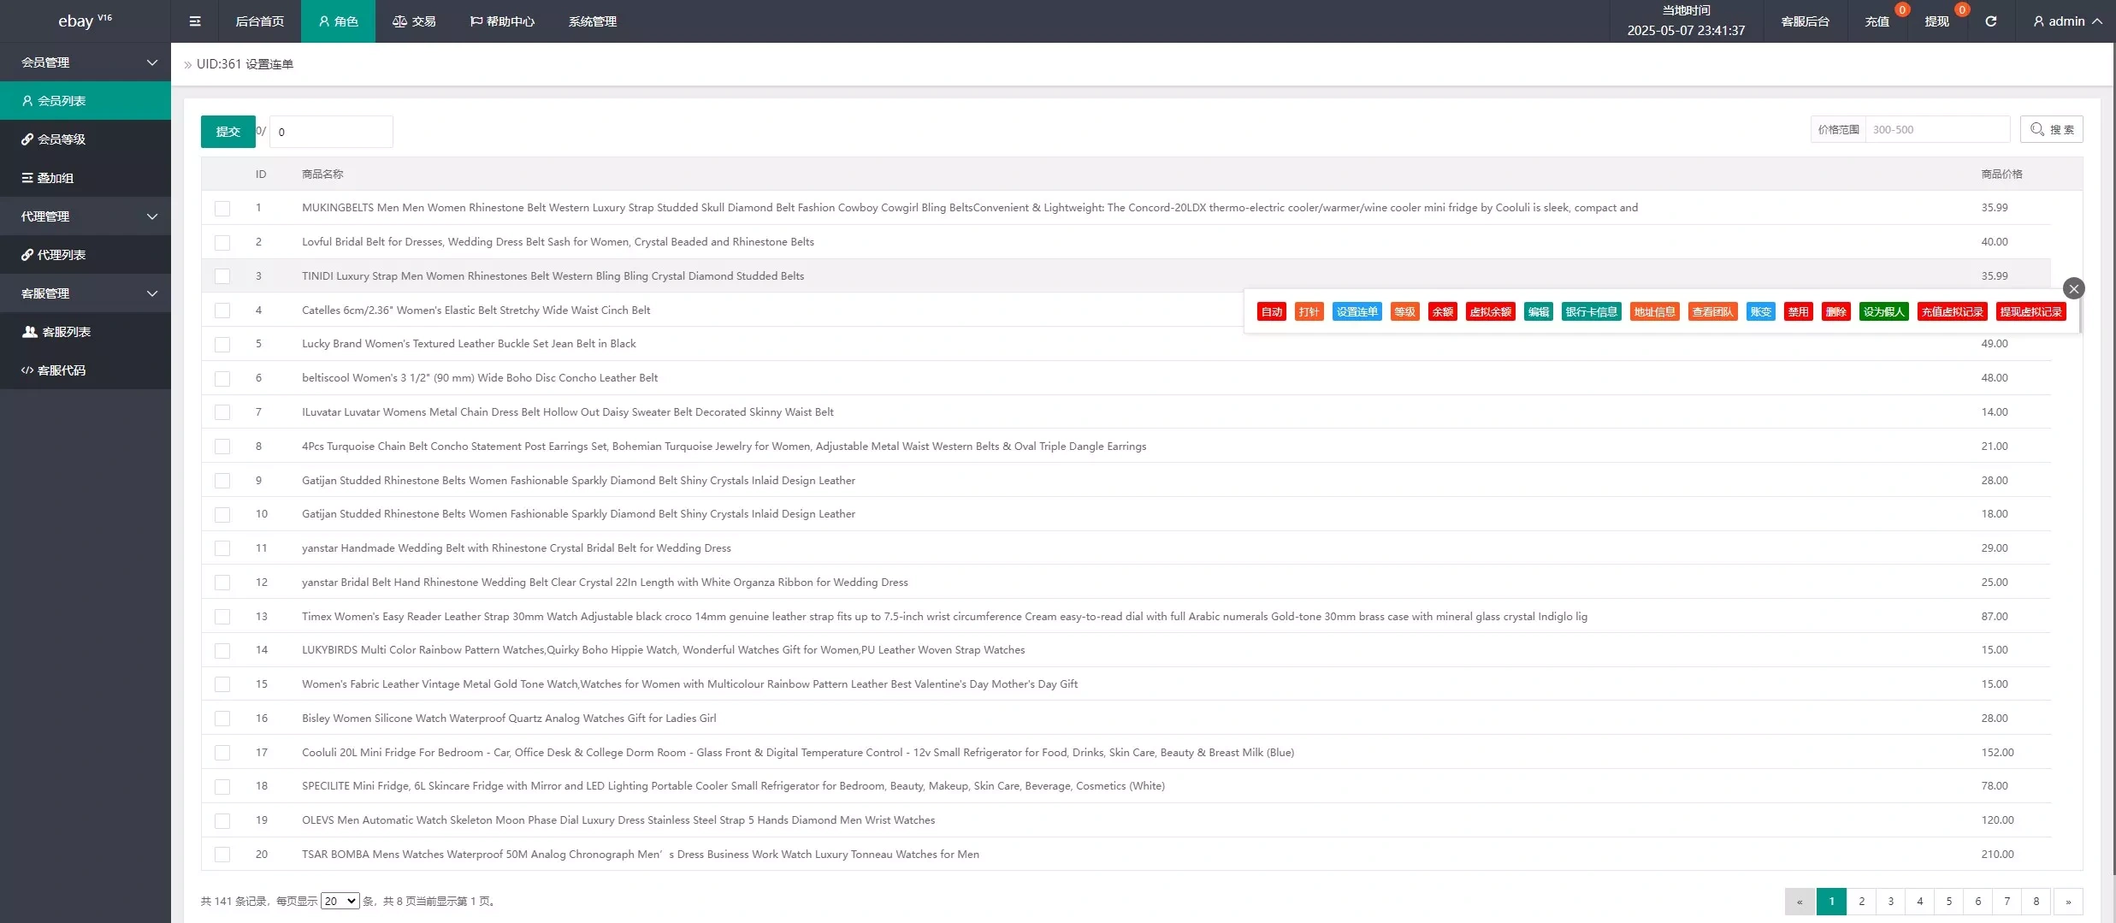Click the green 提交 button

[x=228, y=132]
